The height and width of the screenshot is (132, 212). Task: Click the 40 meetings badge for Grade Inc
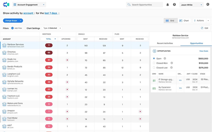(49, 60)
